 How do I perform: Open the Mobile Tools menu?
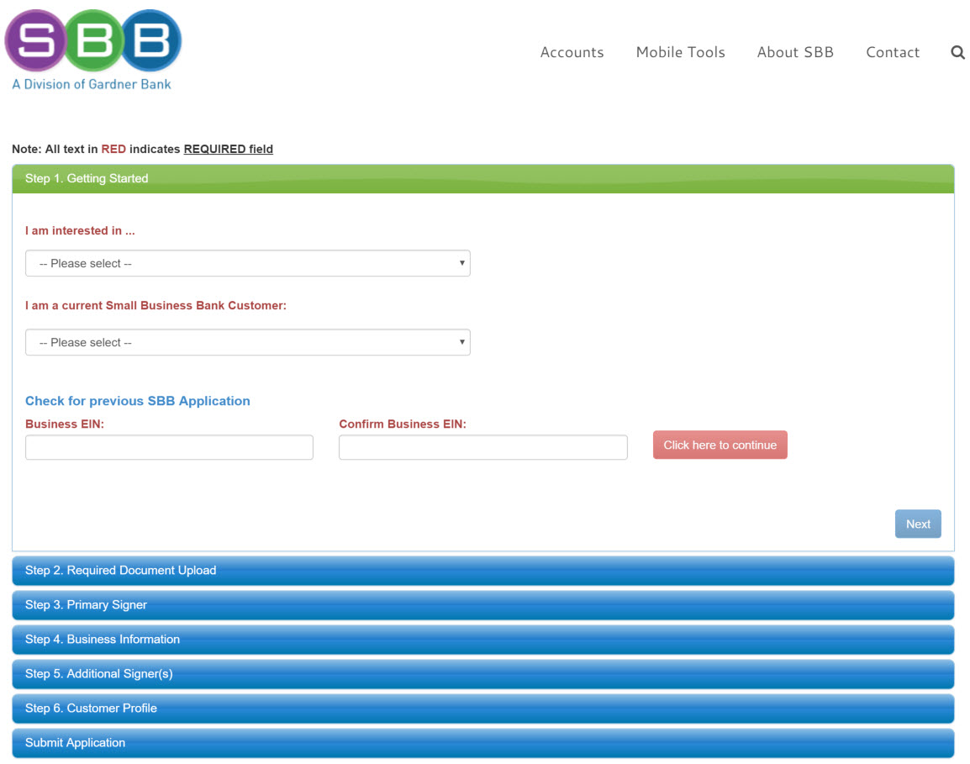[x=681, y=53]
